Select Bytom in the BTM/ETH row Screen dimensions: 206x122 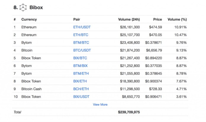pos(27,73)
